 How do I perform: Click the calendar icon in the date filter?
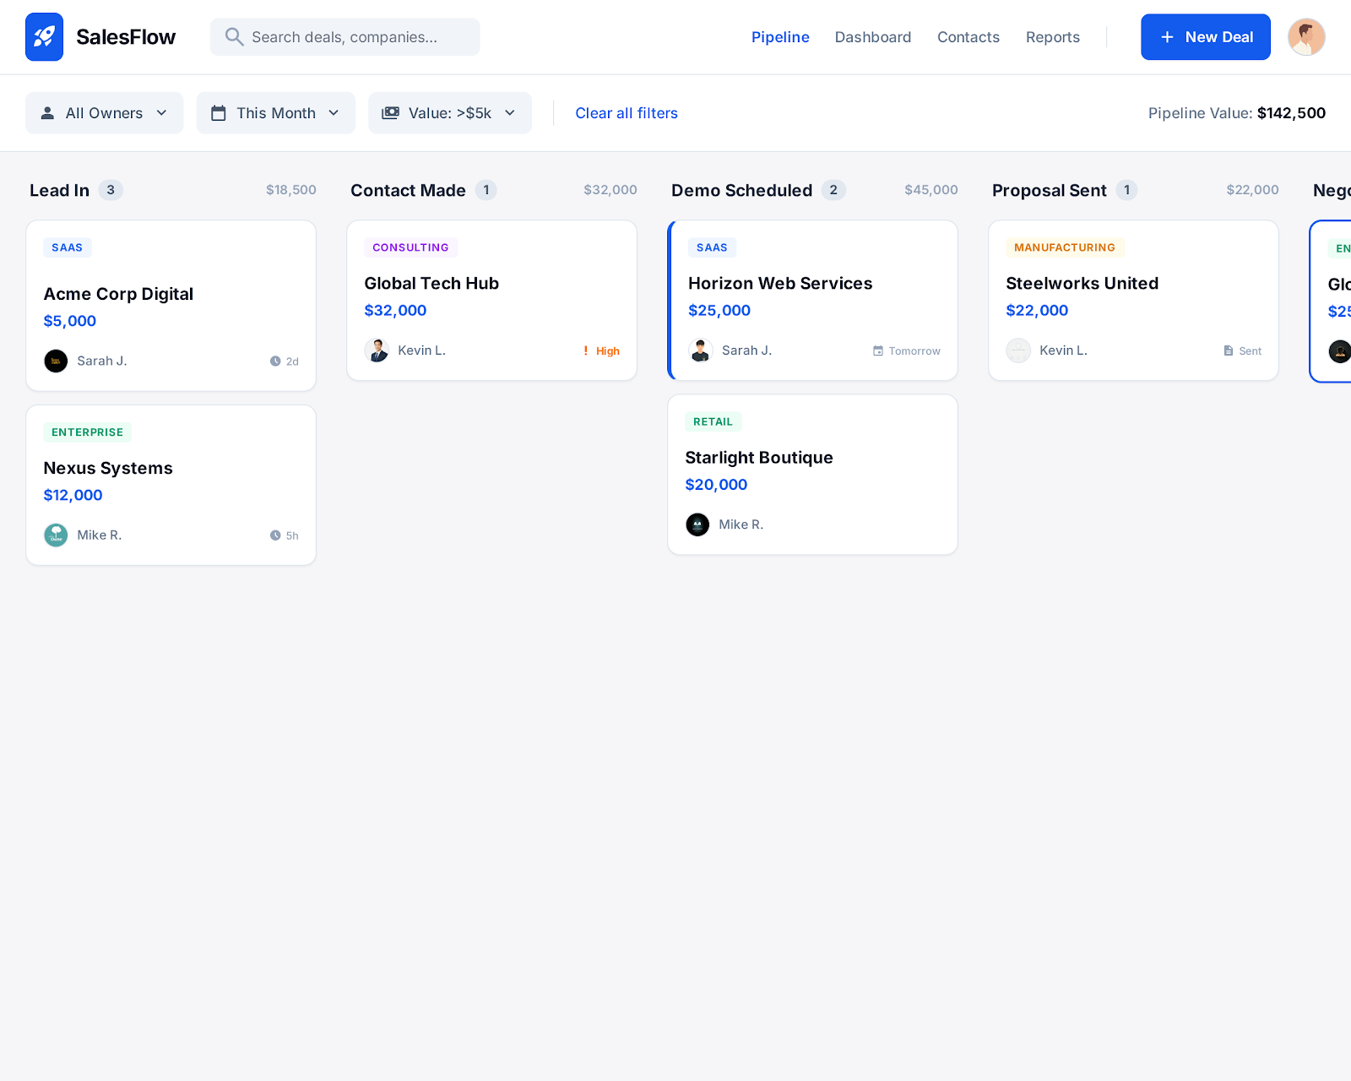click(x=220, y=112)
